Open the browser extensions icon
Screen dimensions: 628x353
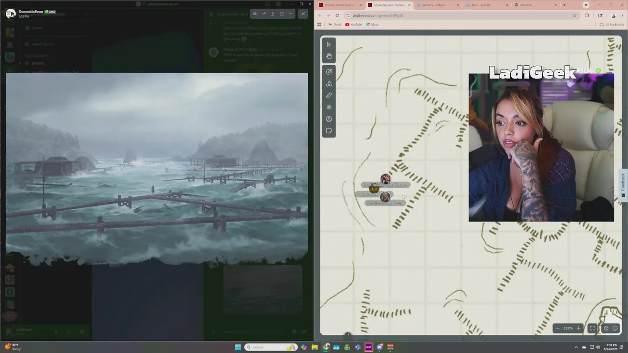pos(587,15)
